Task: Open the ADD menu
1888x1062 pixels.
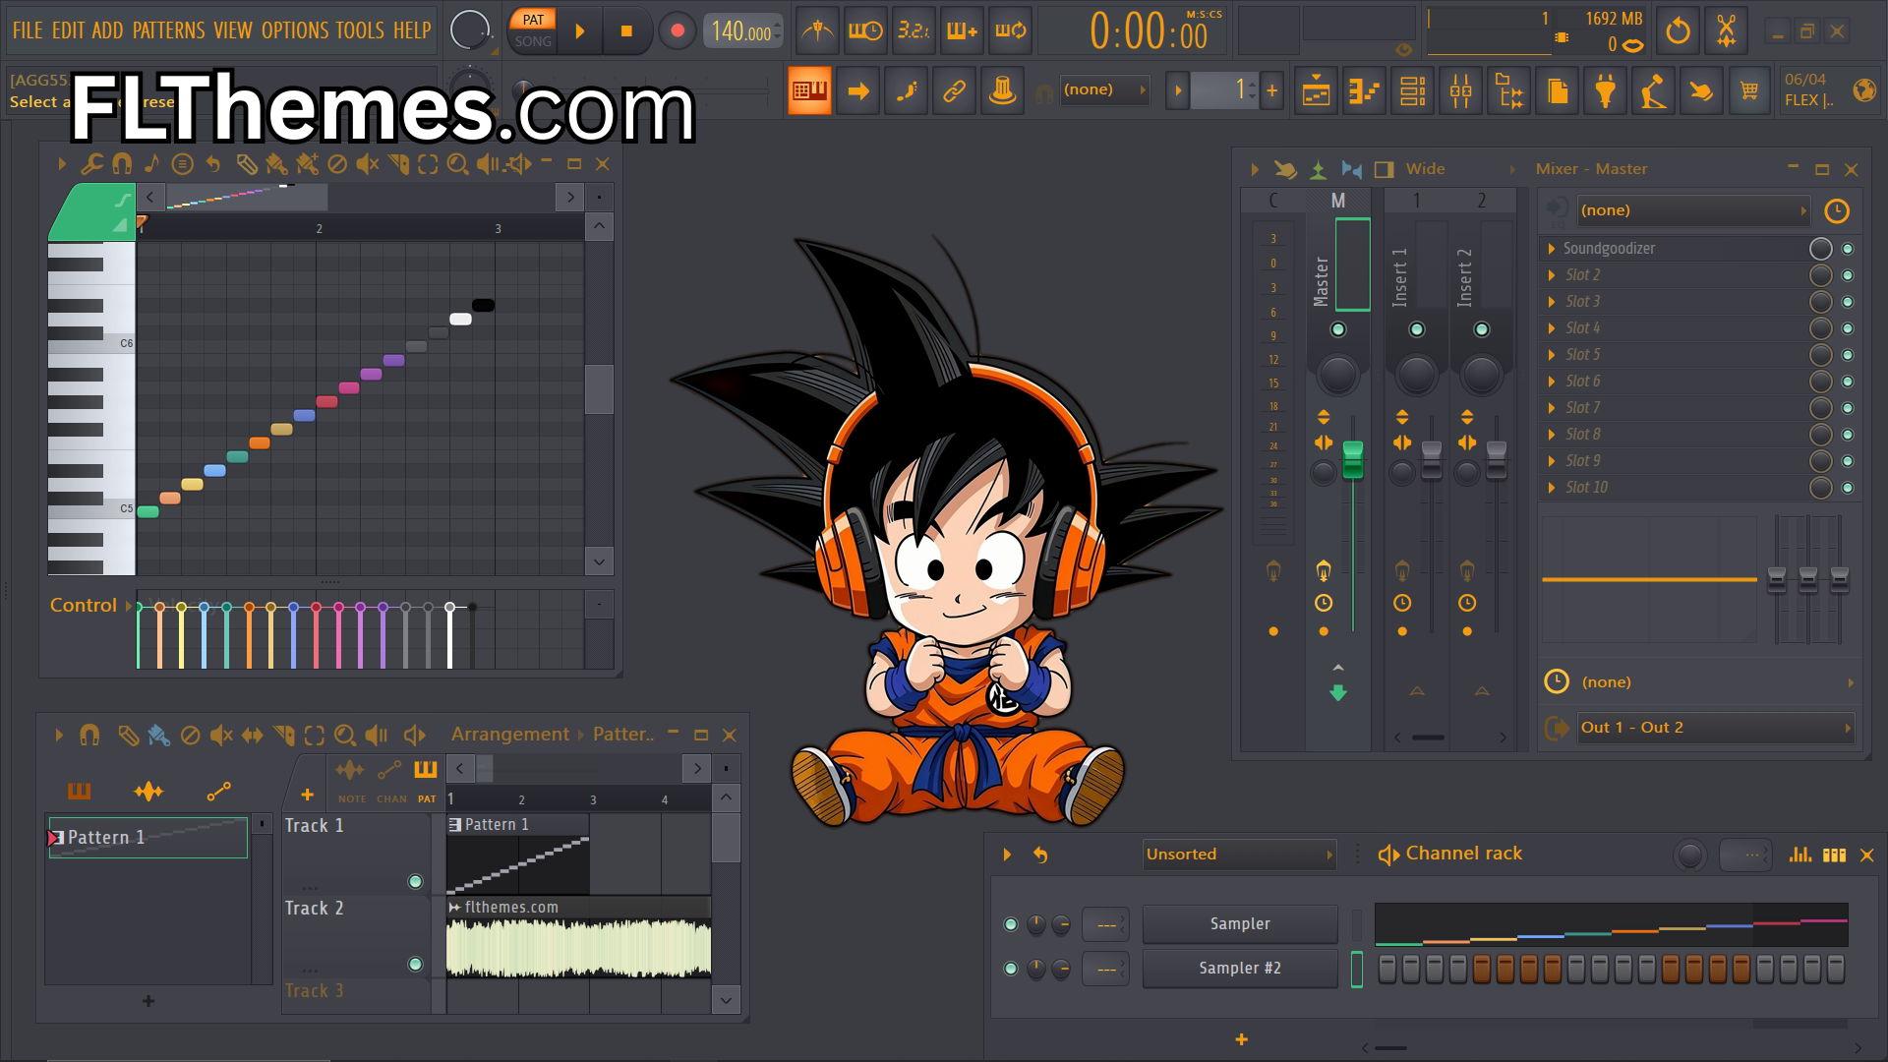Action: [107, 30]
